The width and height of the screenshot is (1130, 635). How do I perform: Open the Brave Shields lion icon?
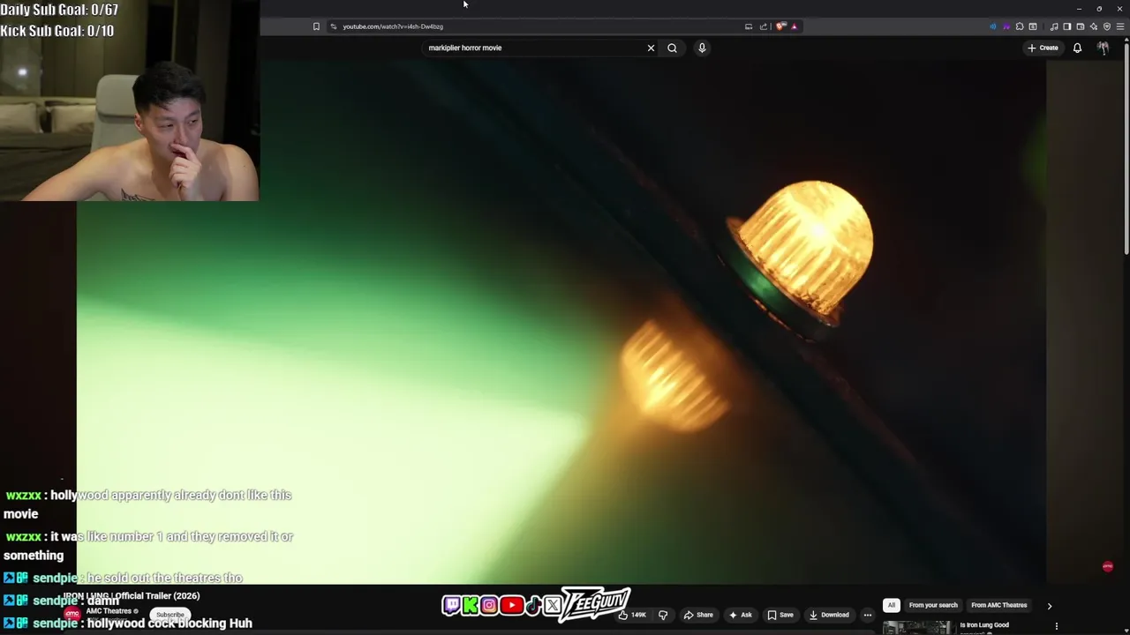coord(780,26)
